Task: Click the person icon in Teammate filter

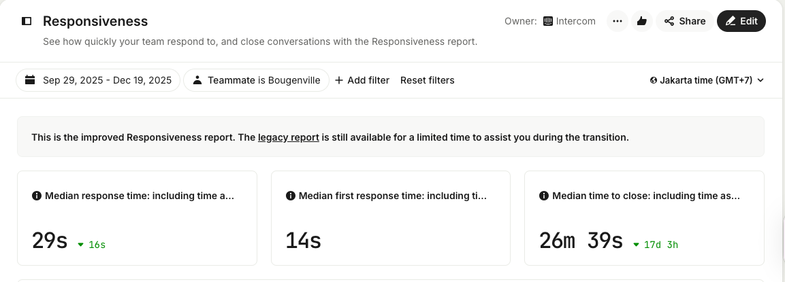Action: coord(197,80)
